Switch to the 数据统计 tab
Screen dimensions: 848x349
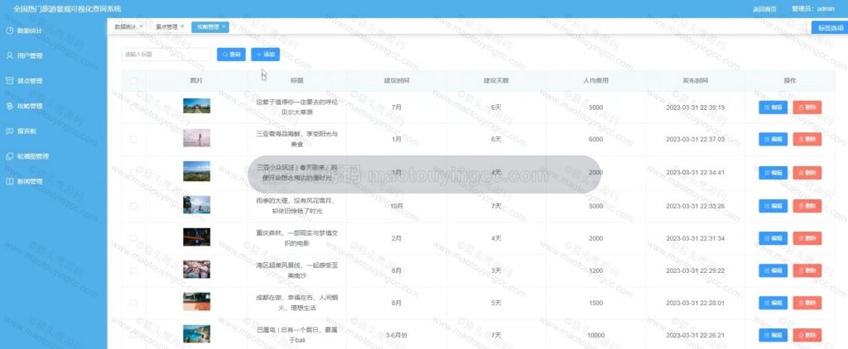(x=126, y=26)
